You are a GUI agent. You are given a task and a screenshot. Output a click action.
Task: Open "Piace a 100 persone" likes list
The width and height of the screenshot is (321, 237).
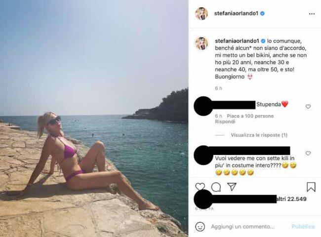pos(250,116)
